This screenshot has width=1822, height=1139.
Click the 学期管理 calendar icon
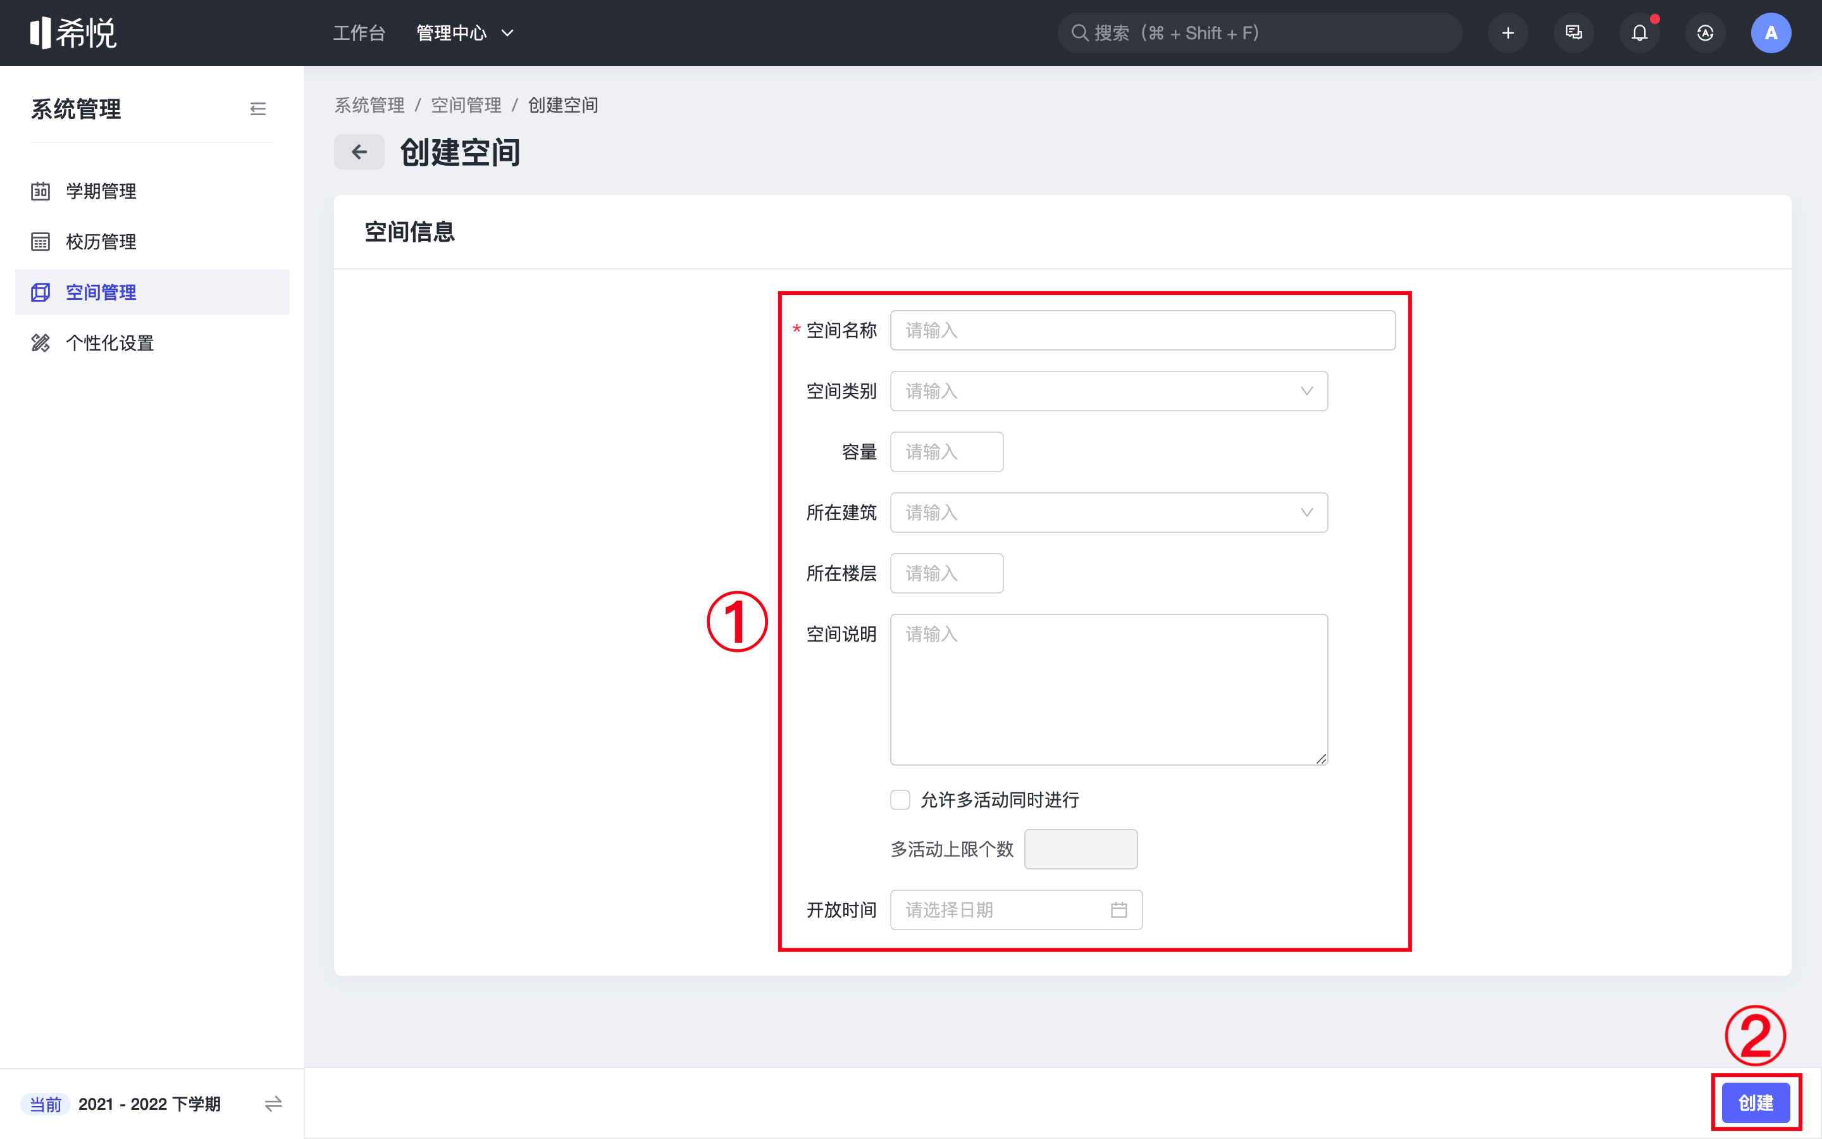40,191
